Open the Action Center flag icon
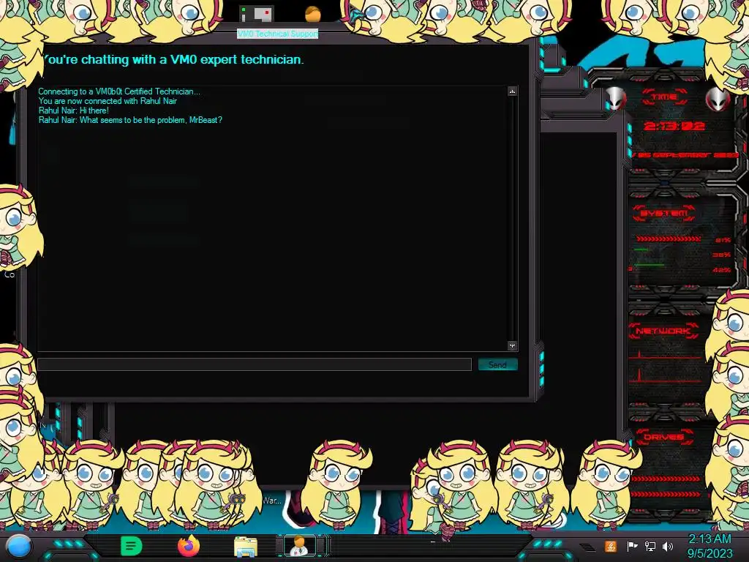 pos(632,546)
